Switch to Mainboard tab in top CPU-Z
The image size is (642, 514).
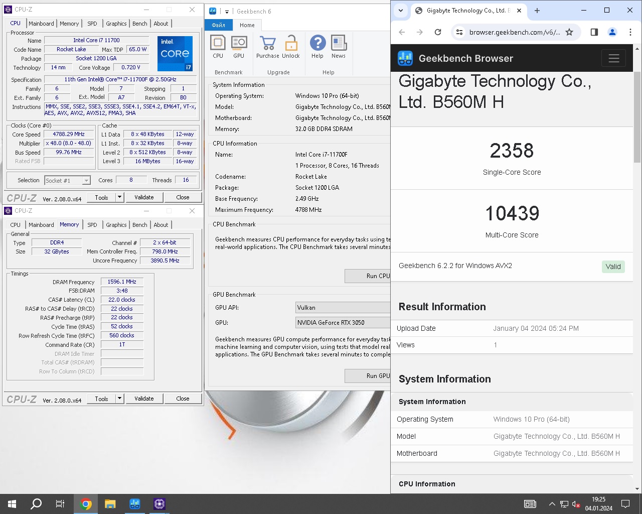(x=41, y=24)
